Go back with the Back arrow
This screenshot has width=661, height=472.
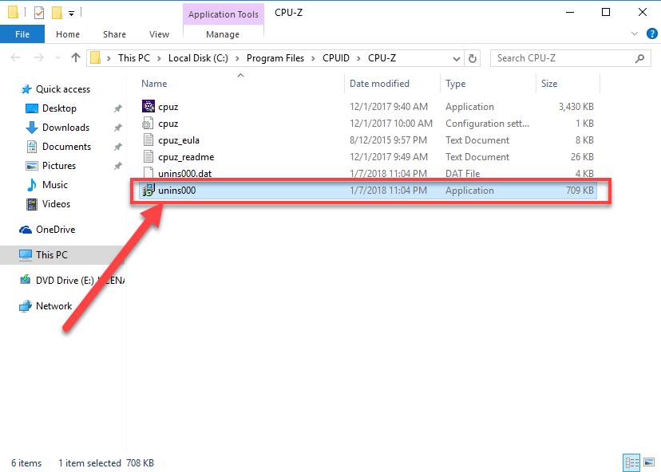[15, 57]
